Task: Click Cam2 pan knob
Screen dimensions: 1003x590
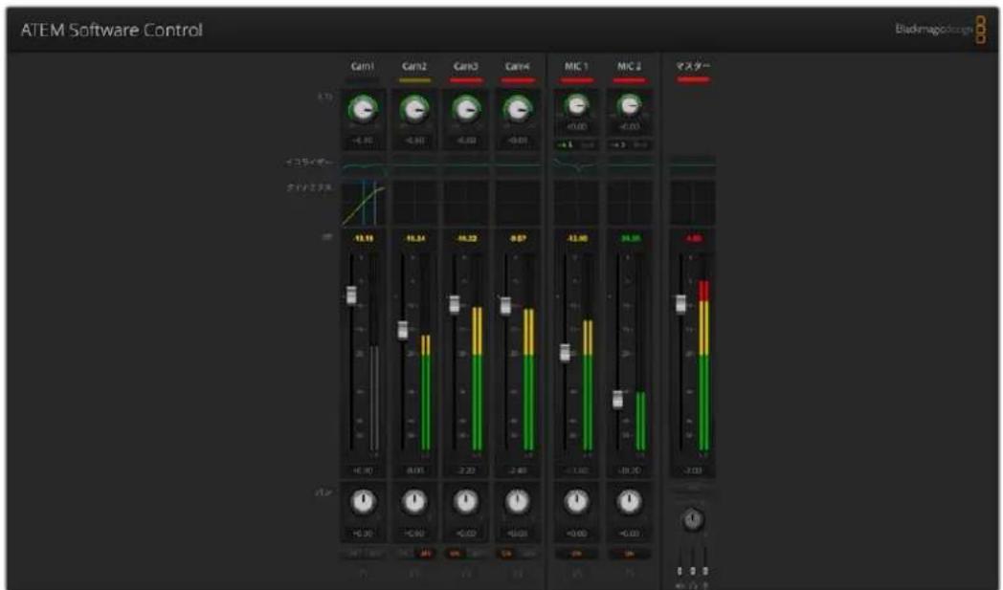Action: [414, 502]
